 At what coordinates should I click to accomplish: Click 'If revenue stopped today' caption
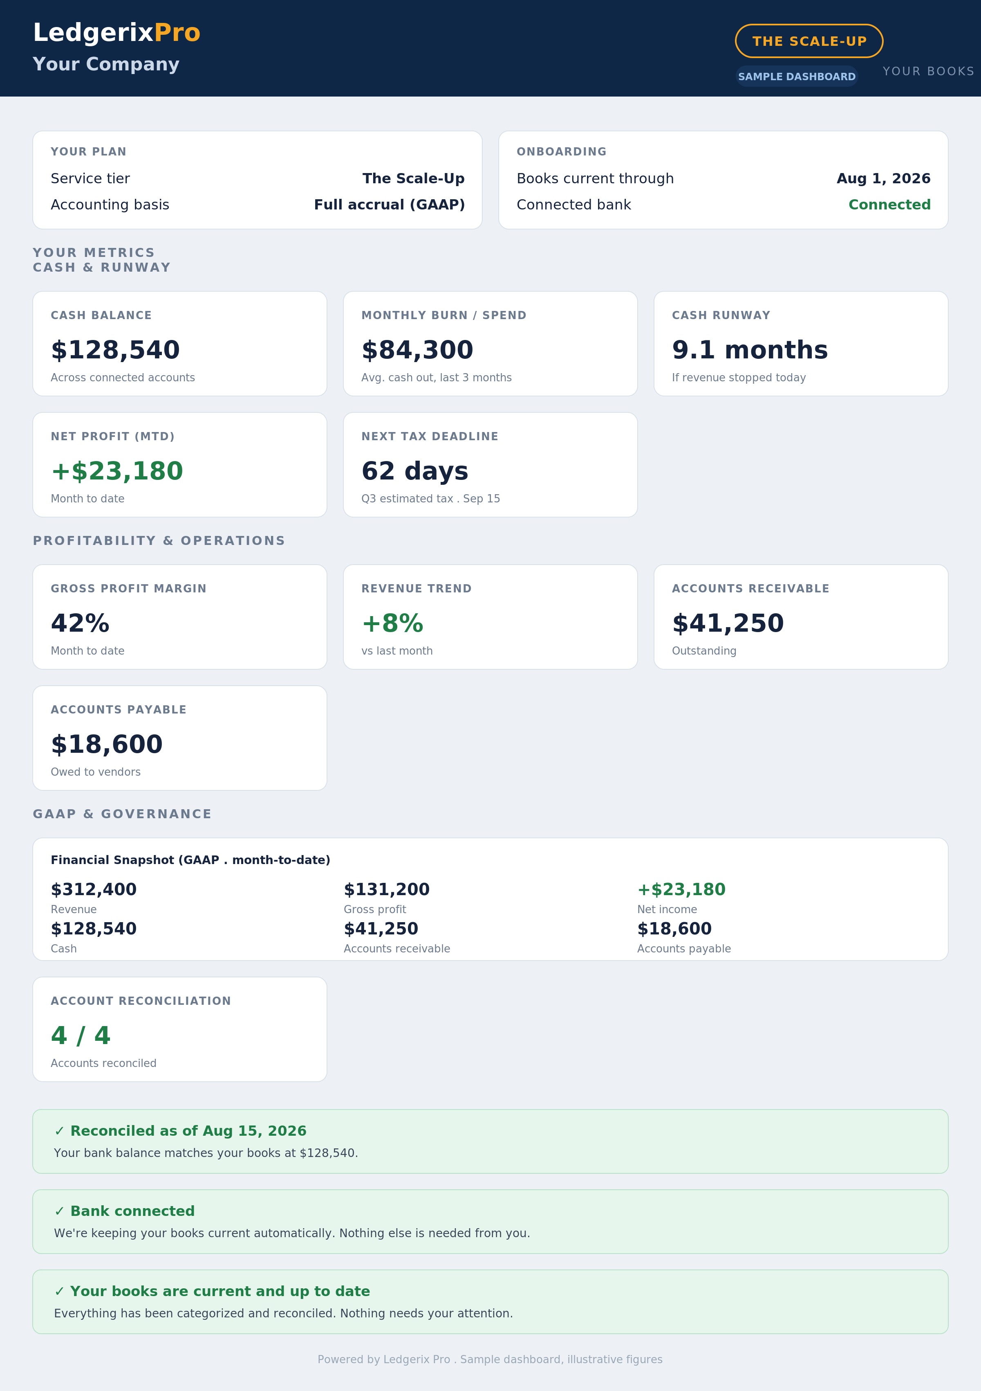point(738,378)
